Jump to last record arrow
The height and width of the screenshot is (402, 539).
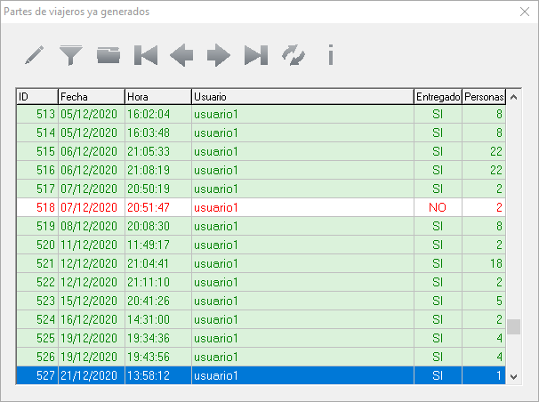pyautogui.click(x=256, y=56)
